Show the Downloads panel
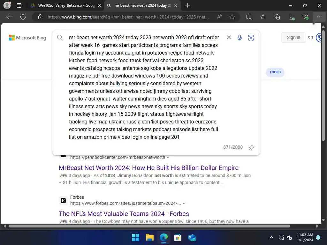 (x=292, y=17)
